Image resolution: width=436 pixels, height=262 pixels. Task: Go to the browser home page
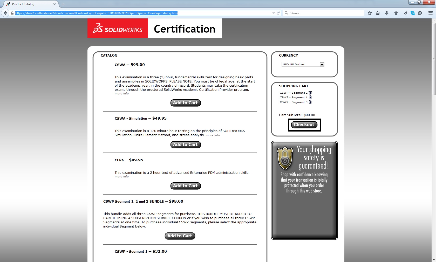pyautogui.click(x=396, y=13)
